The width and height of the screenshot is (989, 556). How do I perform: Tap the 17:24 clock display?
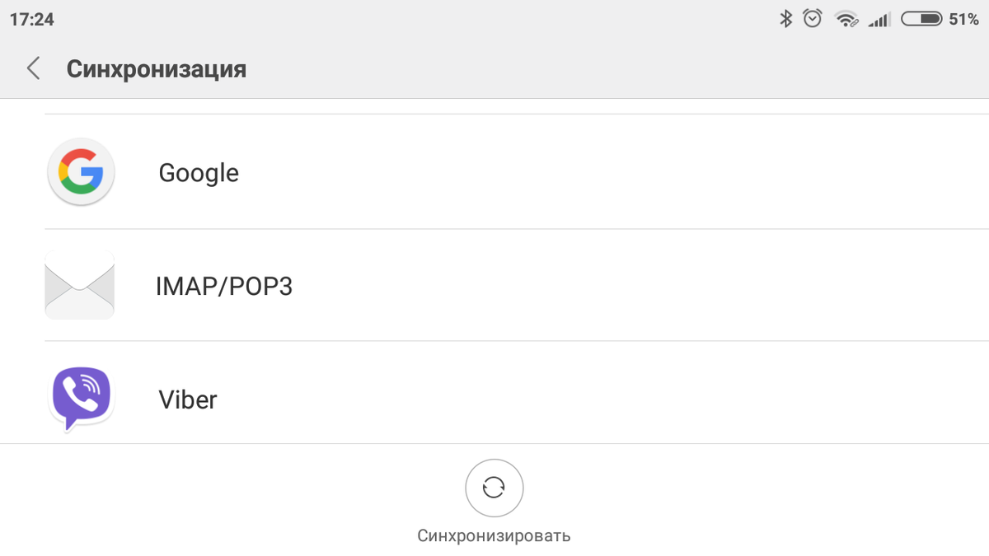(32, 19)
